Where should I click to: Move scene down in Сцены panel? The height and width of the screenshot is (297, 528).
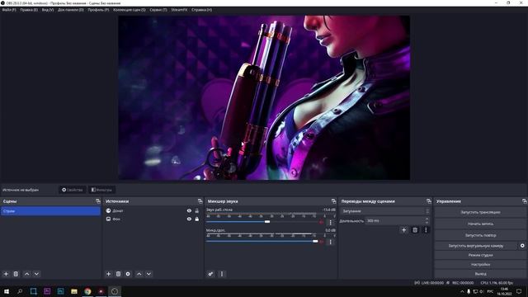36,274
